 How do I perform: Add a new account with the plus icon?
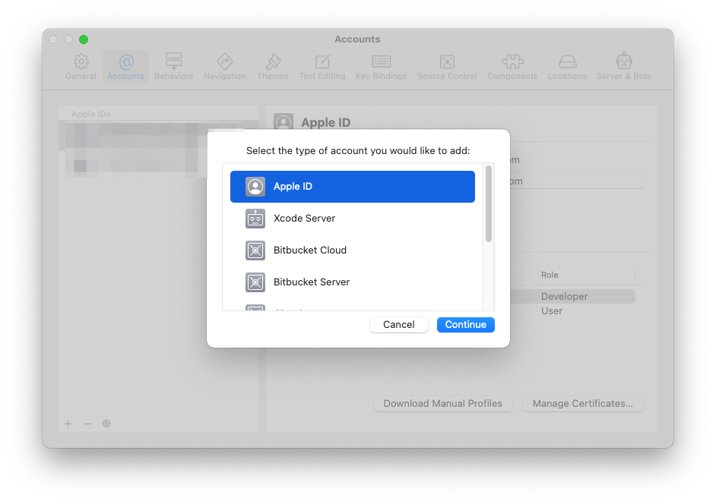(68, 424)
